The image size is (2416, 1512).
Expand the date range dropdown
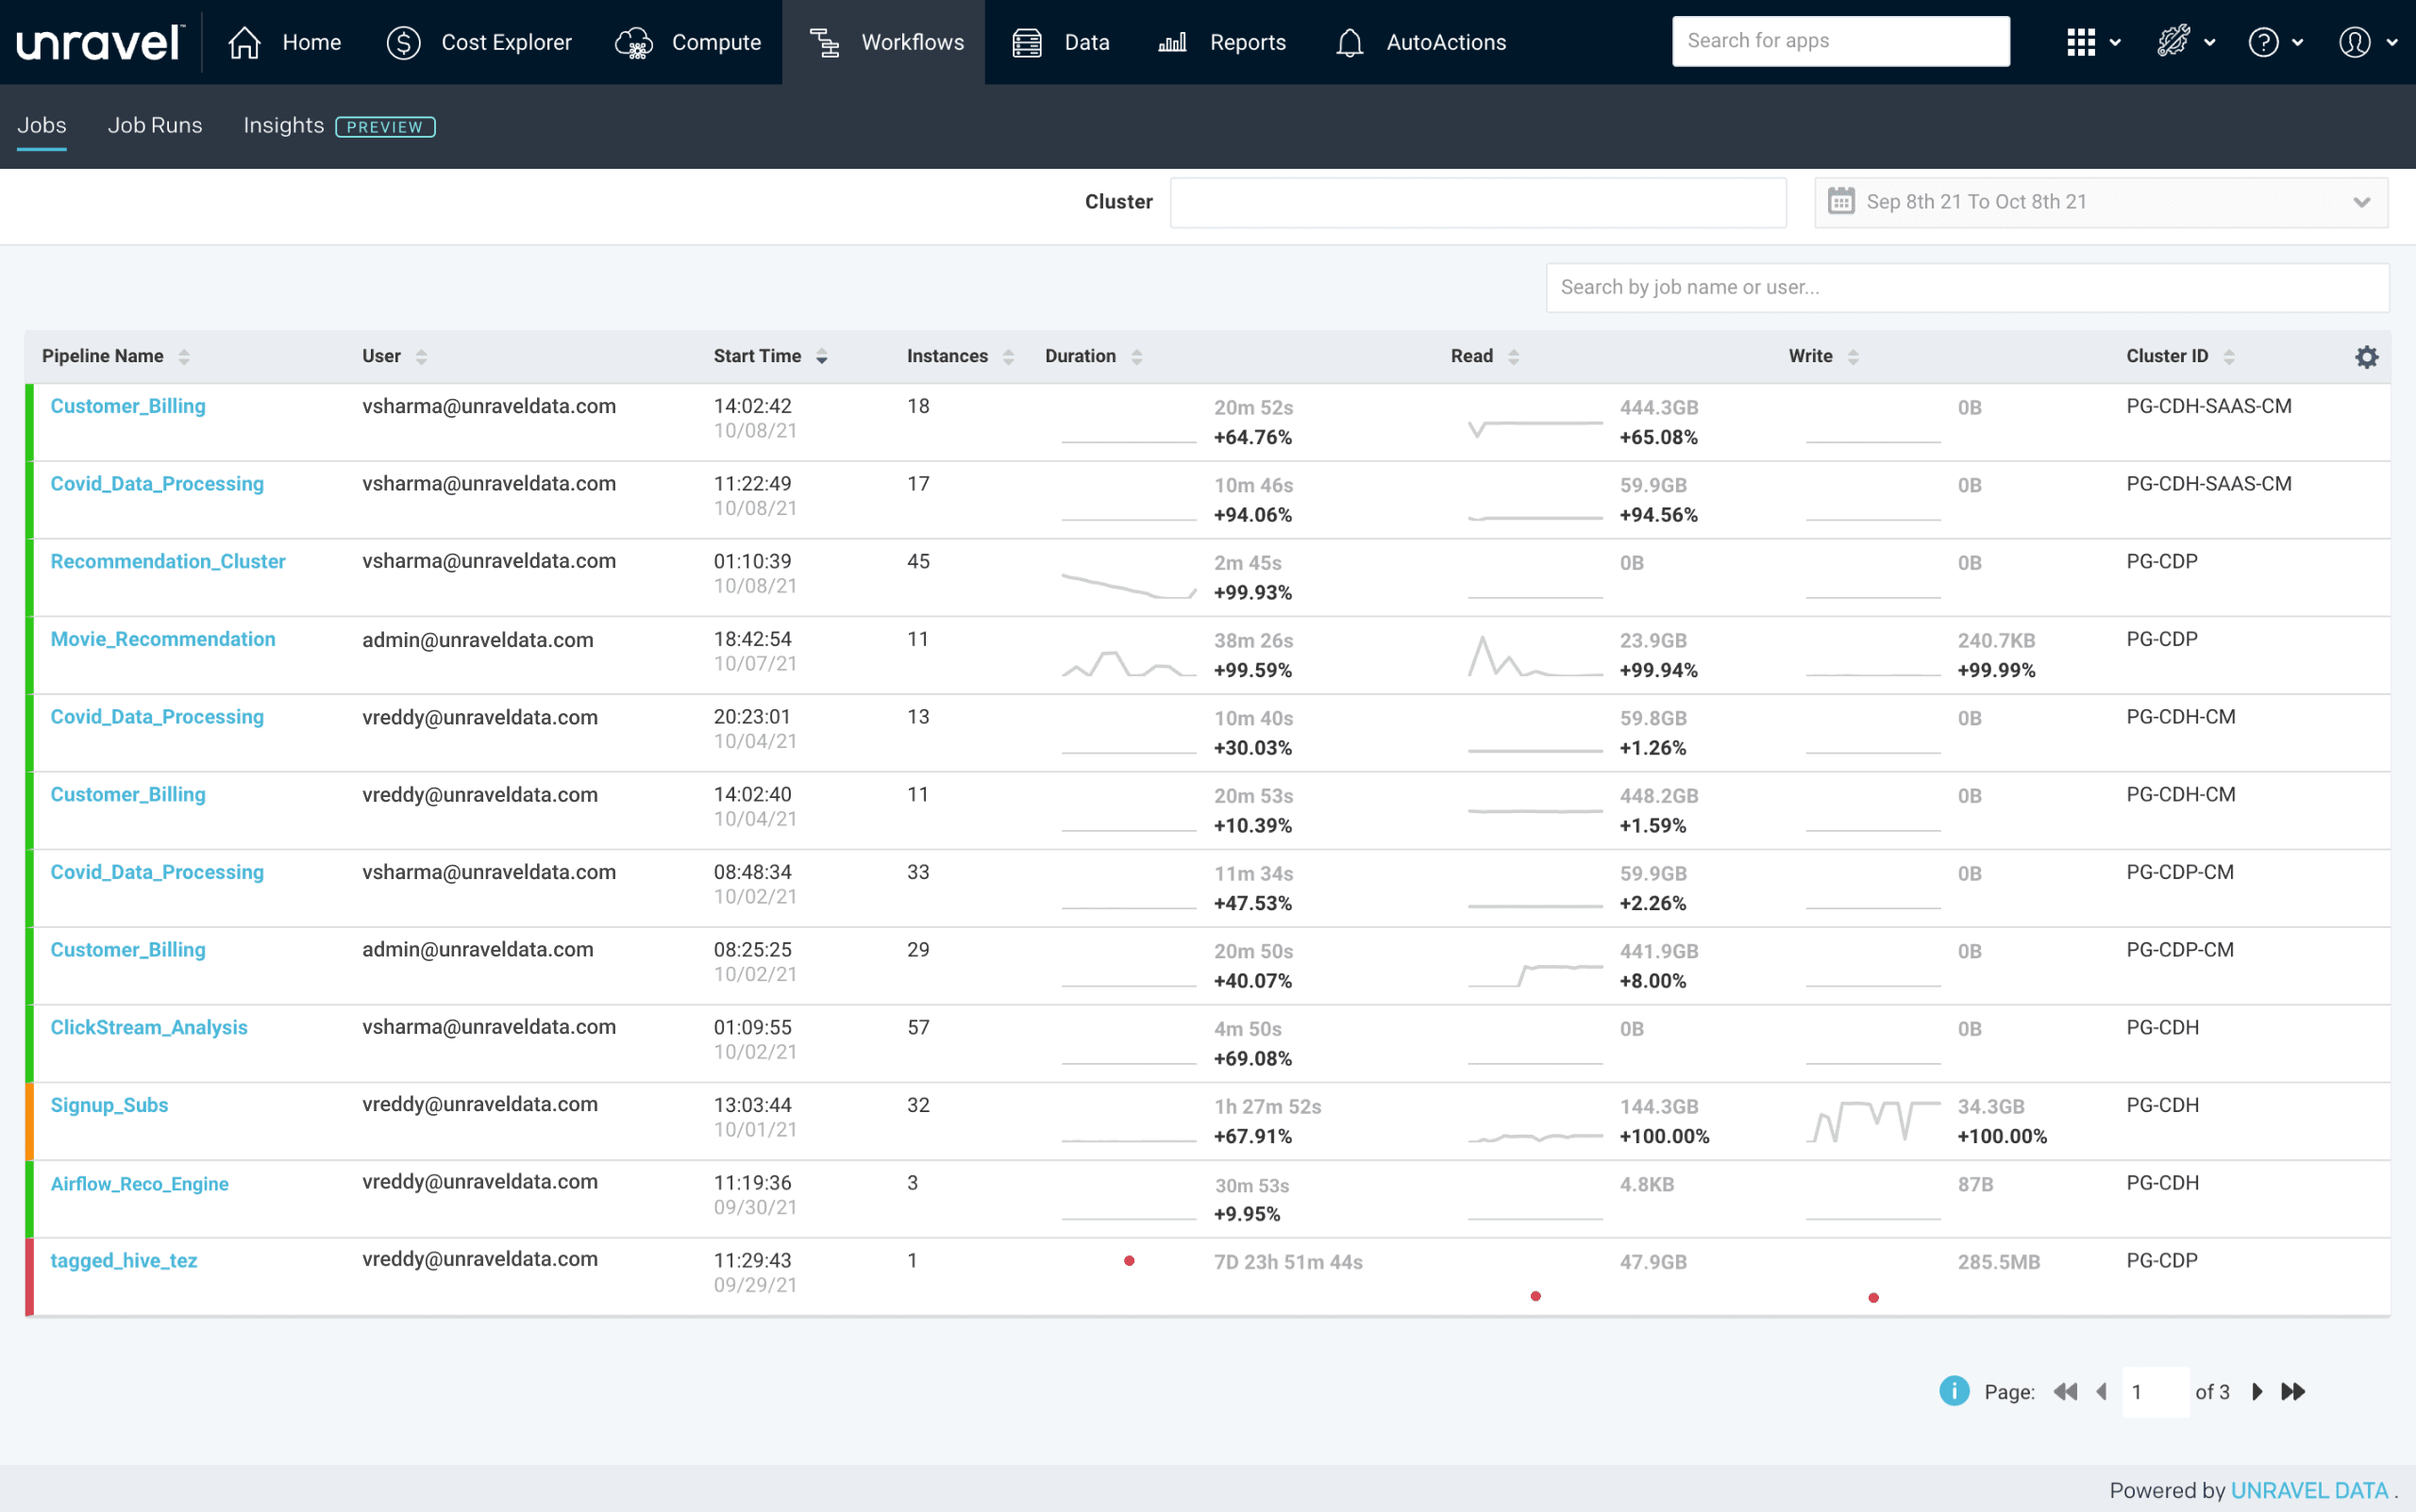2361,202
